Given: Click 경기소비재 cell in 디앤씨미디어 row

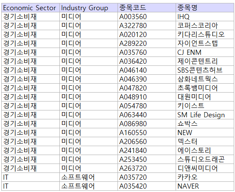Looking at the screenshot, I should point(31,169).
